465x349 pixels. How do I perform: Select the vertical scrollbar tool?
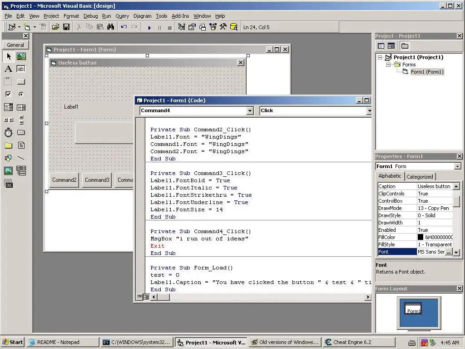pyautogui.click(x=21, y=120)
